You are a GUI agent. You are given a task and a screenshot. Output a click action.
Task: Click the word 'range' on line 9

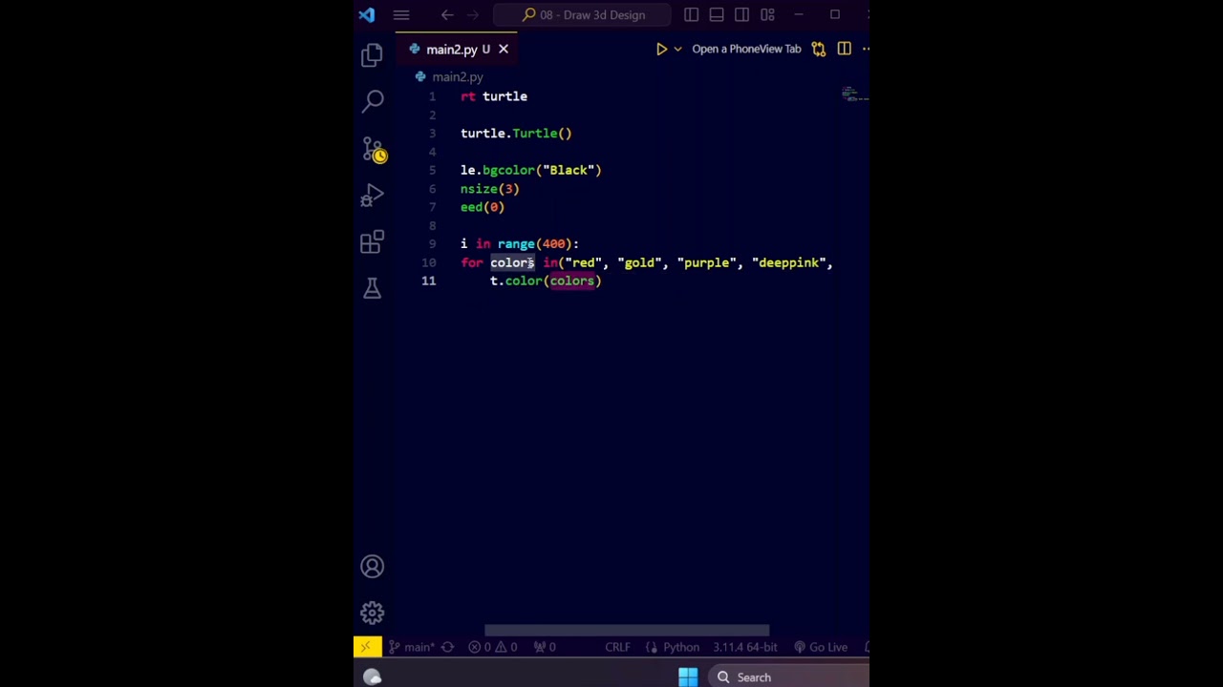point(516,244)
